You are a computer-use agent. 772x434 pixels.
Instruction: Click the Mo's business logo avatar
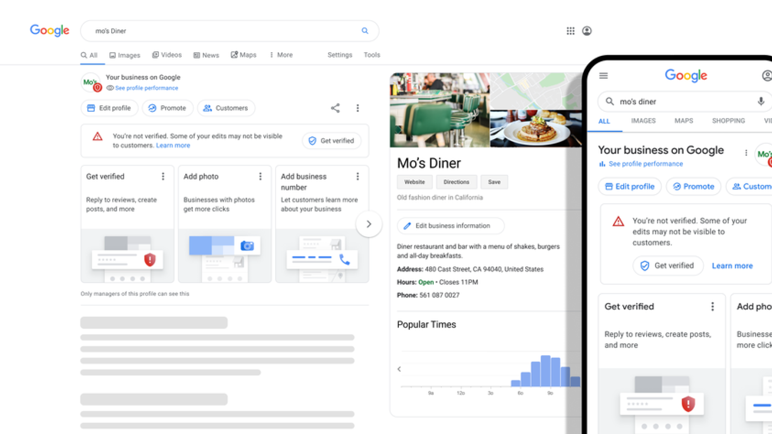click(91, 82)
